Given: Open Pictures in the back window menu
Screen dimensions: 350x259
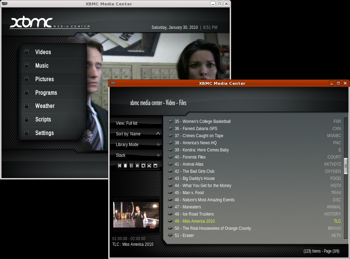Looking at the screenshot, I should coord(52,79).
